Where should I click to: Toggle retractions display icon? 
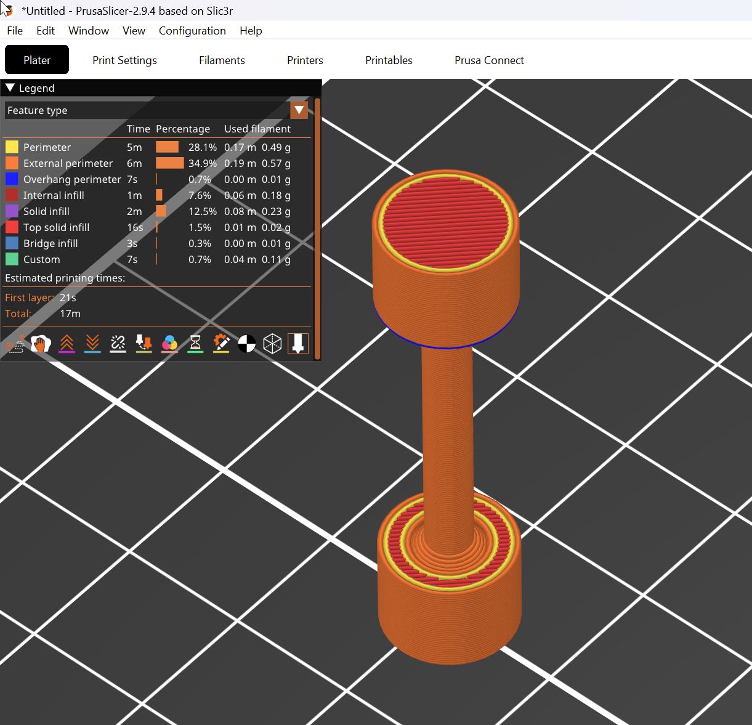pyautogui.click(x=67, y=344)
